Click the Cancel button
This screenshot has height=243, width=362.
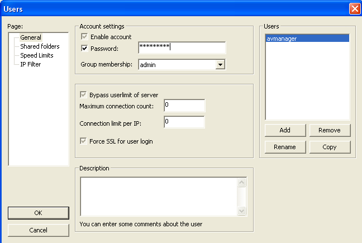click(39, 230)
